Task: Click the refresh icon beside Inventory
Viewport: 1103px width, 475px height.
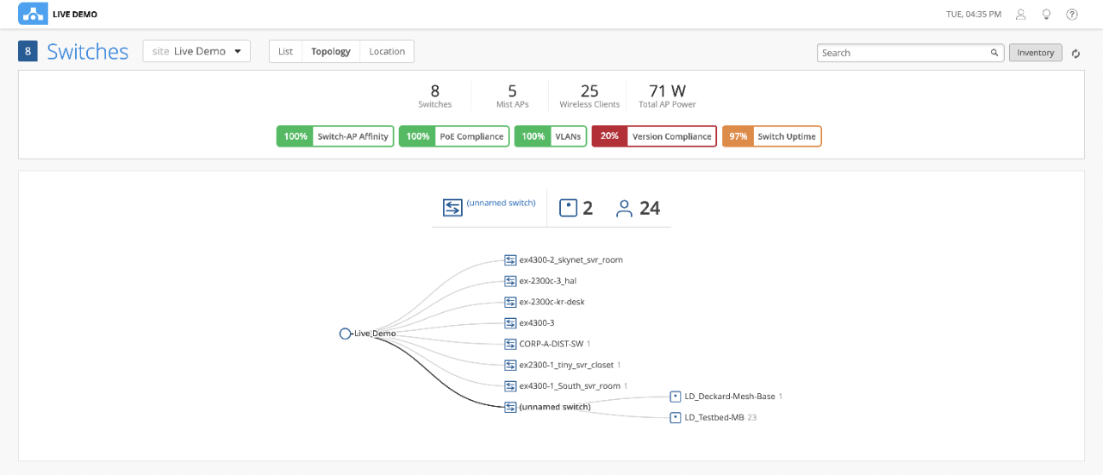Action: click(1075, 53)
